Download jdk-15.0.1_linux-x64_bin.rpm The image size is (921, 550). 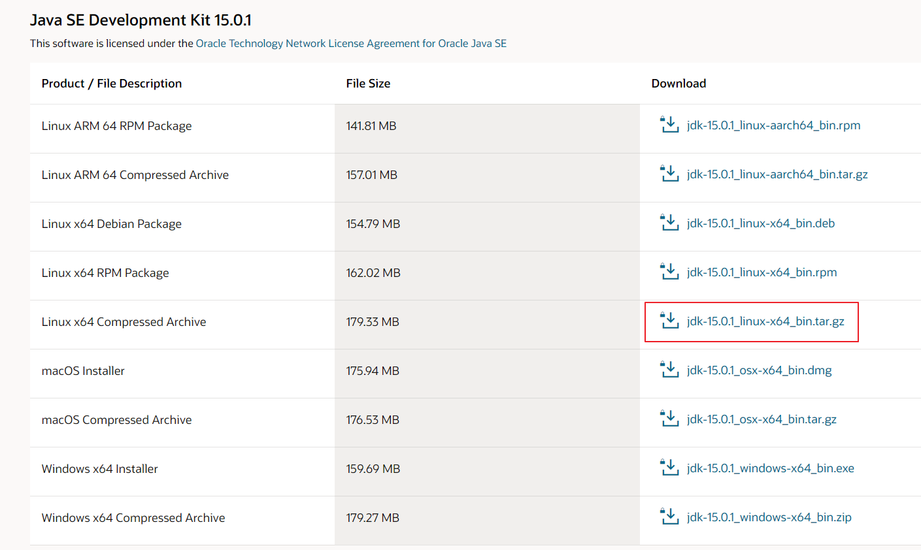coord(762,272)
